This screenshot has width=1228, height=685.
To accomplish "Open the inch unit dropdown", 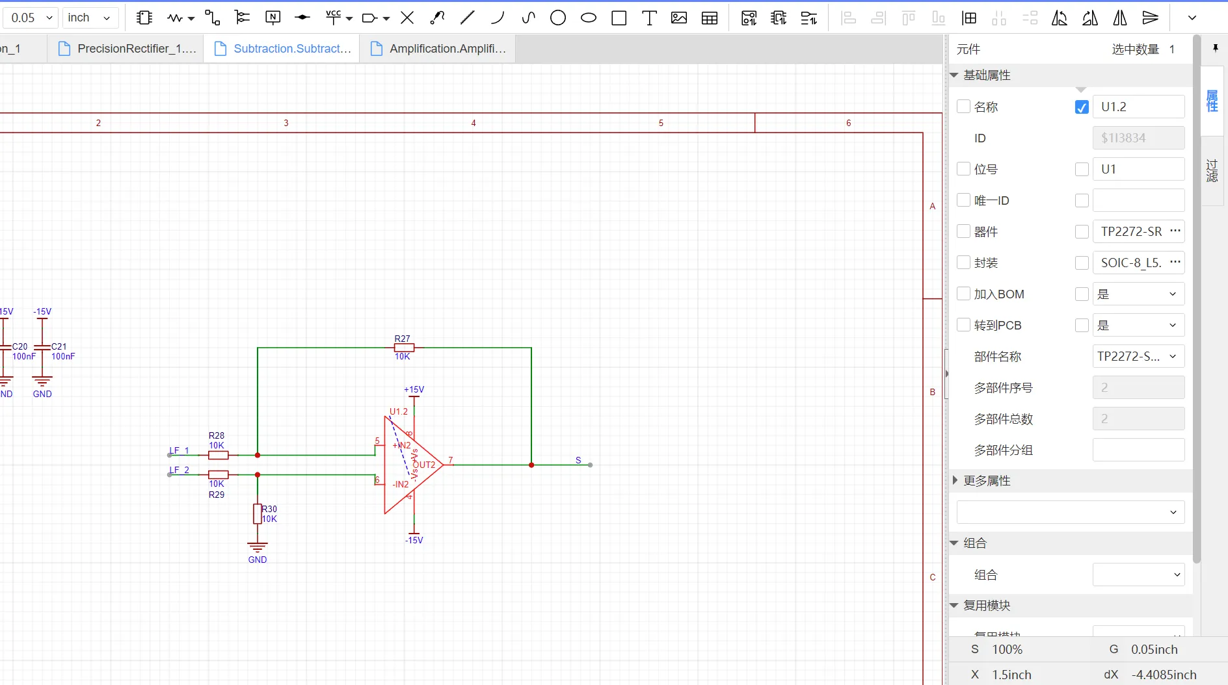I will tap(90, 18).
